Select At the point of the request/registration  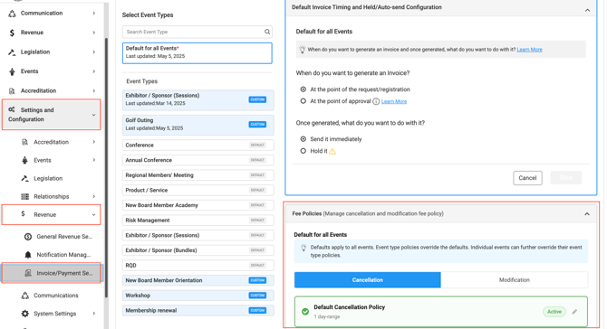pyautogui.click(x=303, y=89)
